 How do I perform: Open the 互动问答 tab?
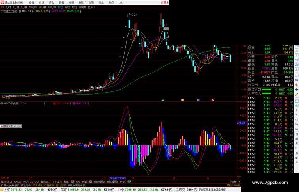click(x=61, y=185)
